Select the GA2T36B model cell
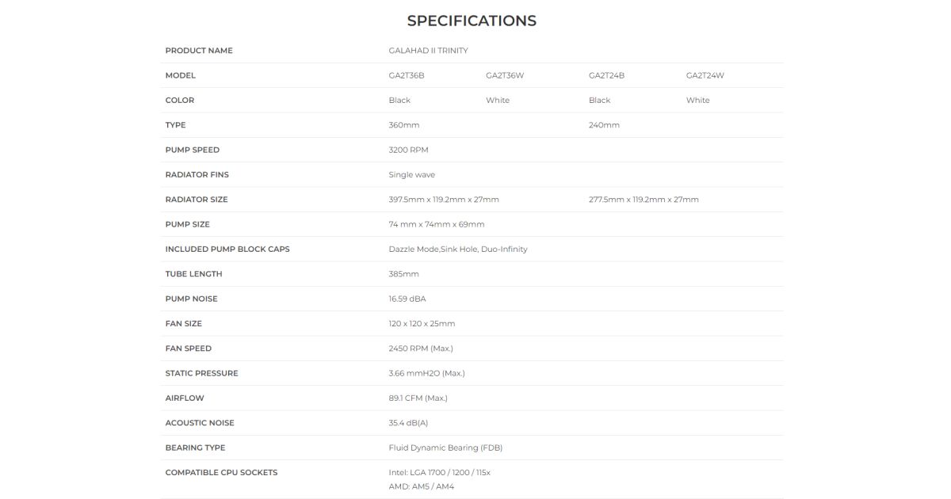Image resolution: width=951 pixels, height=499 pixels. coord(407,76)
